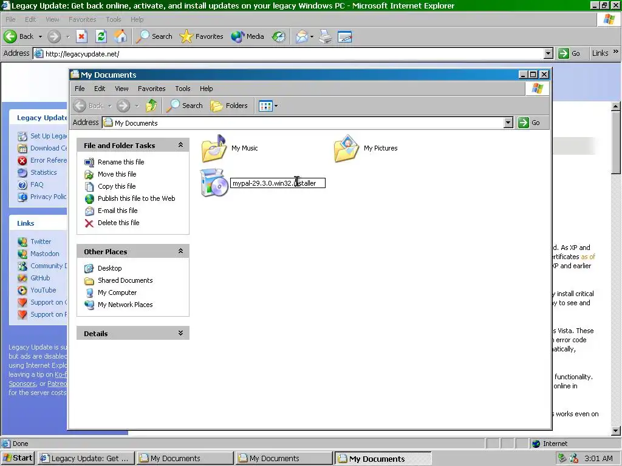Viewport: 622px width, 466px height.
Task: Expand the Links toolbar chevron
Action: pyautogui.click(x=616, y=52)
